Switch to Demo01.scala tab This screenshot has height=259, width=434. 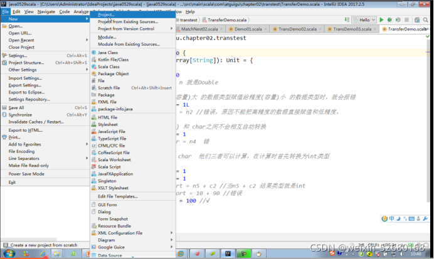248,29
